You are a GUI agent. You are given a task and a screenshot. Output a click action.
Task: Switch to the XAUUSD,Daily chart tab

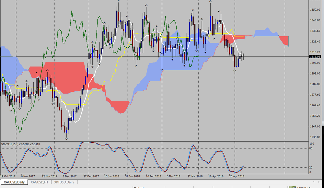point(14,182)
